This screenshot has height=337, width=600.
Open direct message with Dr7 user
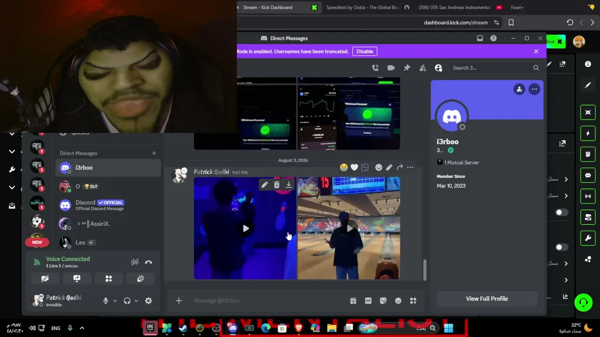108,186
